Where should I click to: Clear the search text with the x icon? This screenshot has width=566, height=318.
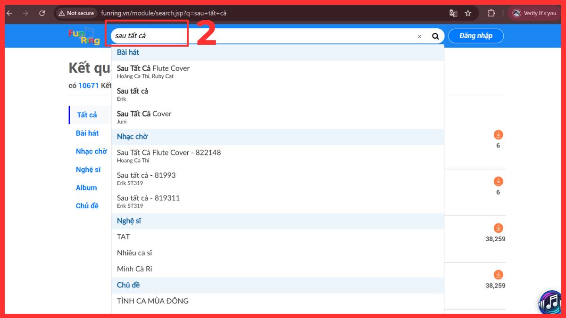coord(419,36)
